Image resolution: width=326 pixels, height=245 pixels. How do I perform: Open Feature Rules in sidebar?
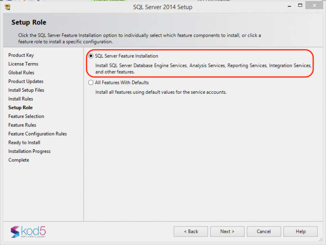coord(22,125)
